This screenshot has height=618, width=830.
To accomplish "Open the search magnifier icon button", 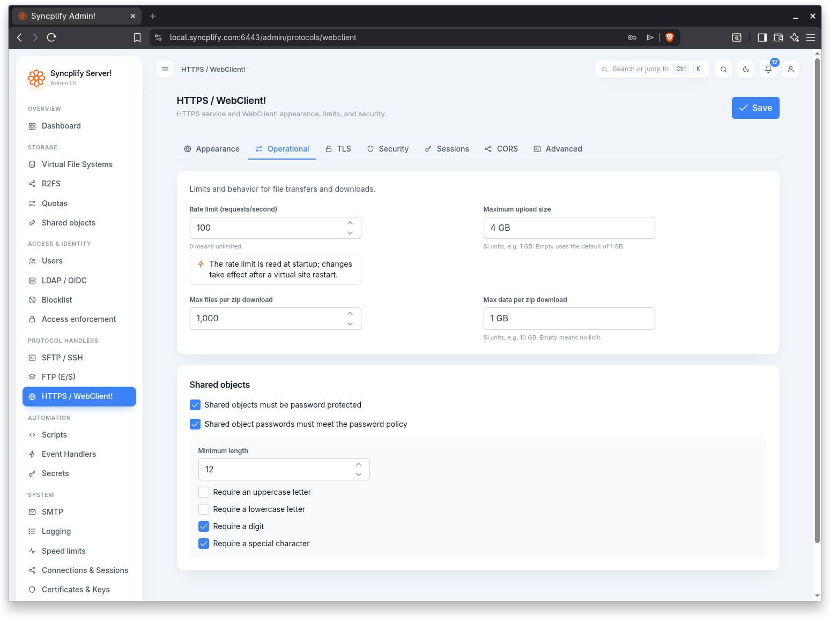I will point(723,69).
